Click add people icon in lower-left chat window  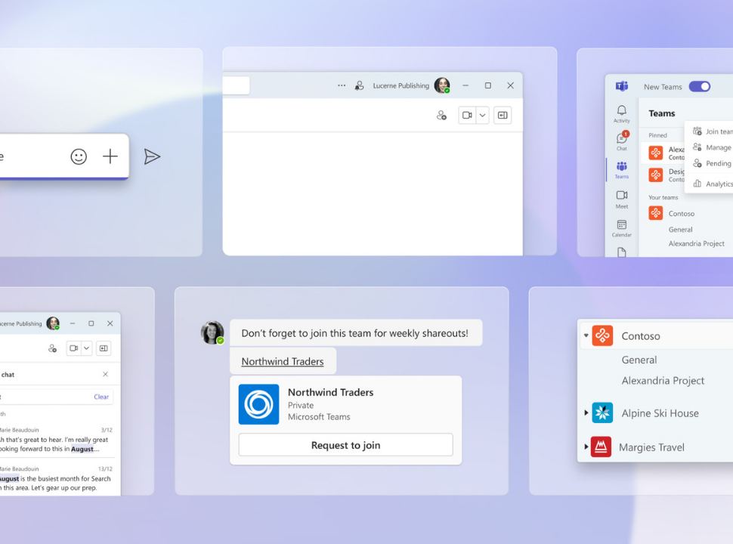pos(52,348)
